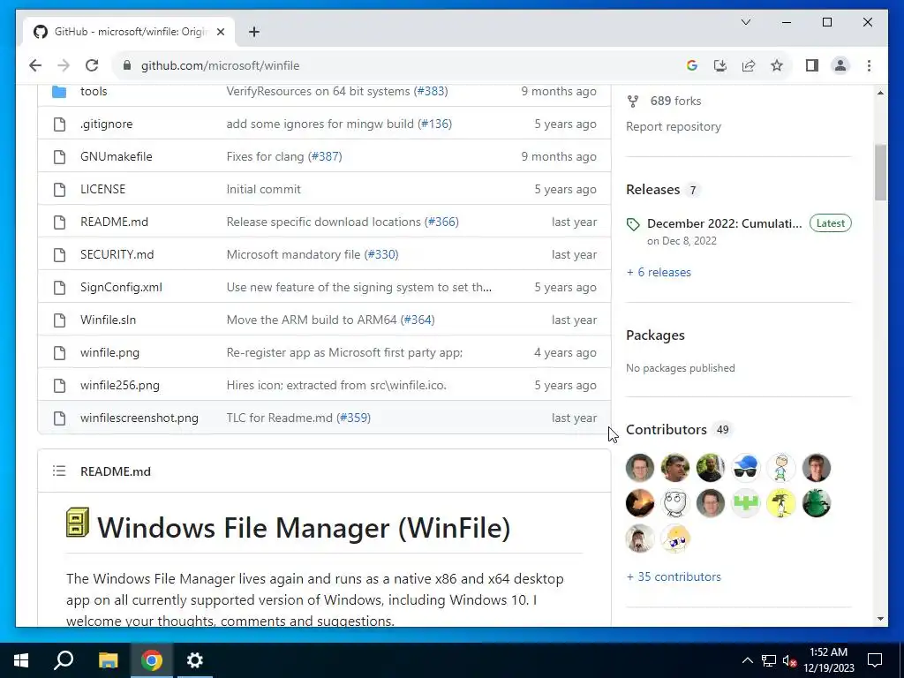Open pull request #364 link
The image size is (904, 678).
[418, 320]
